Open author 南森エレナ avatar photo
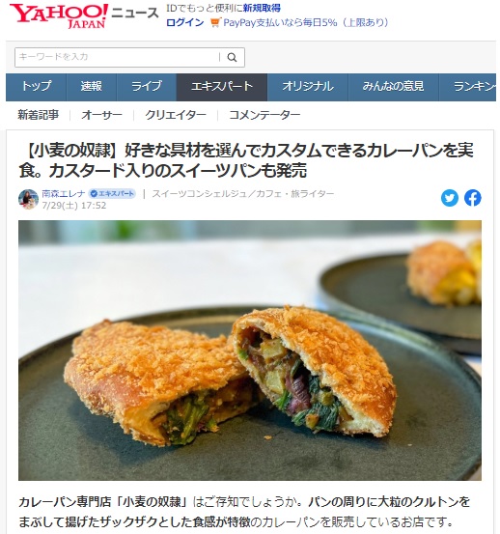 [28, 199]
